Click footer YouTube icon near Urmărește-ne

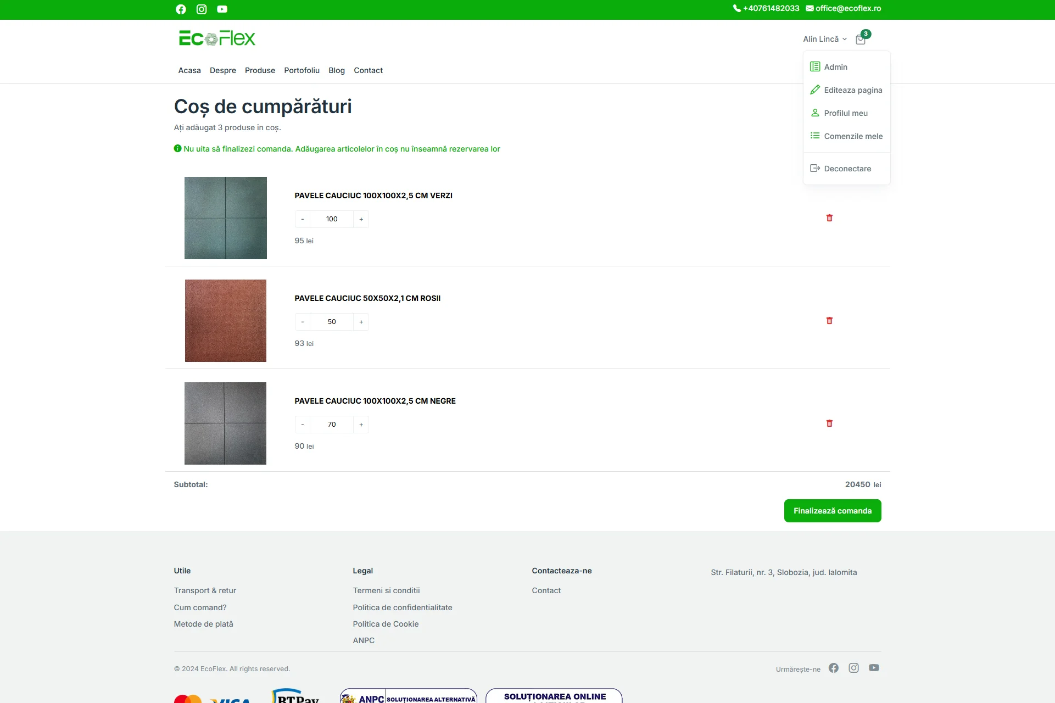pyautogui.click(x=874, y=668)
